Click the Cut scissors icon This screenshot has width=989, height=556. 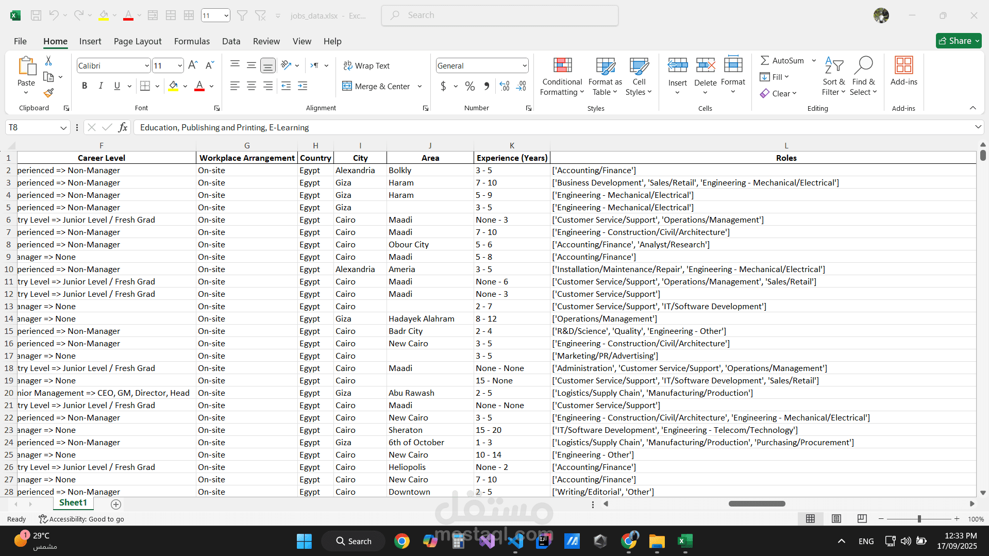click(x=48, y=61)
